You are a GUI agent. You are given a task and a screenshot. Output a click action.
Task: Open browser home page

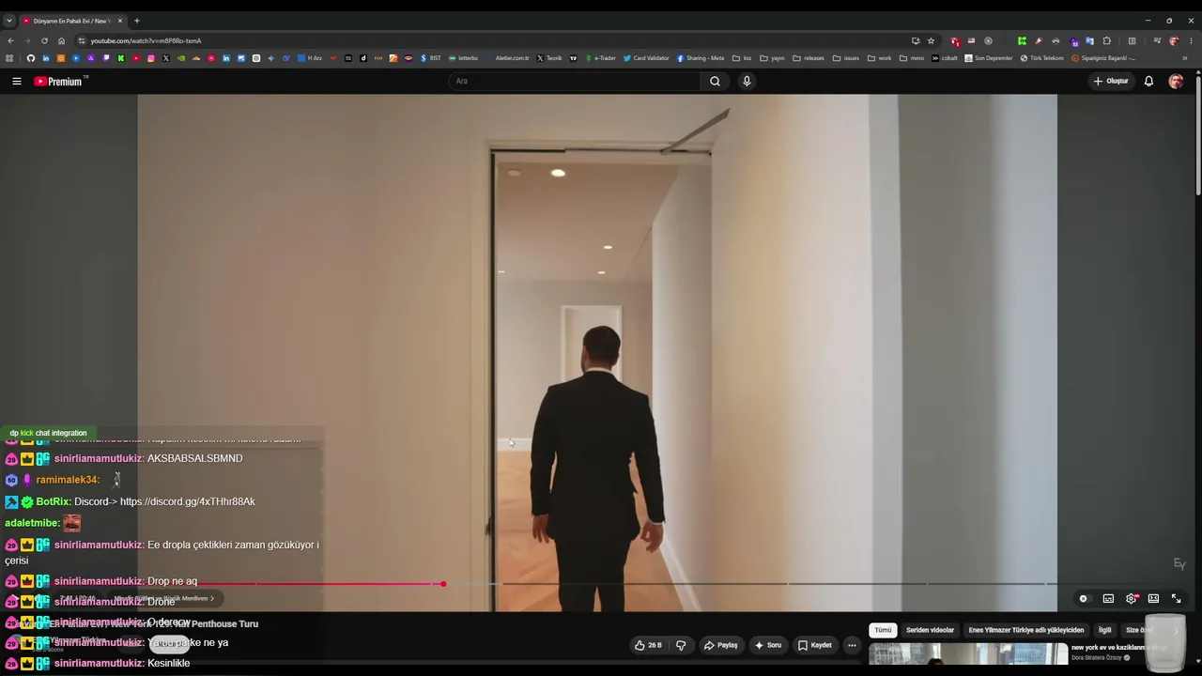(61, 41)
